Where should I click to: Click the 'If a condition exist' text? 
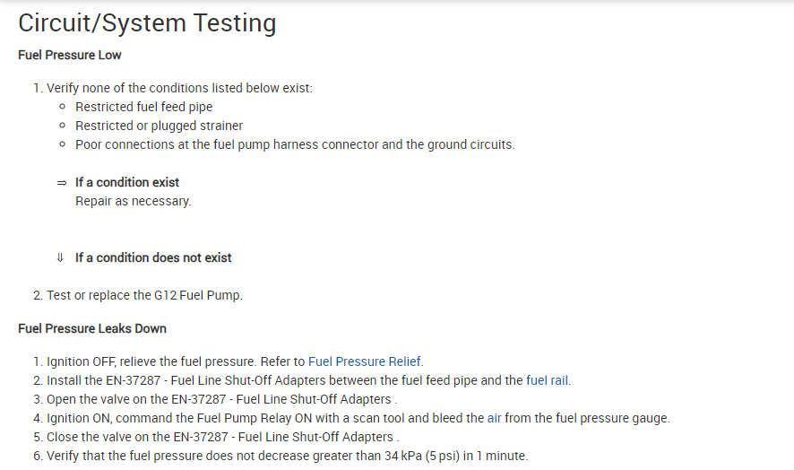tap(127, 182)
